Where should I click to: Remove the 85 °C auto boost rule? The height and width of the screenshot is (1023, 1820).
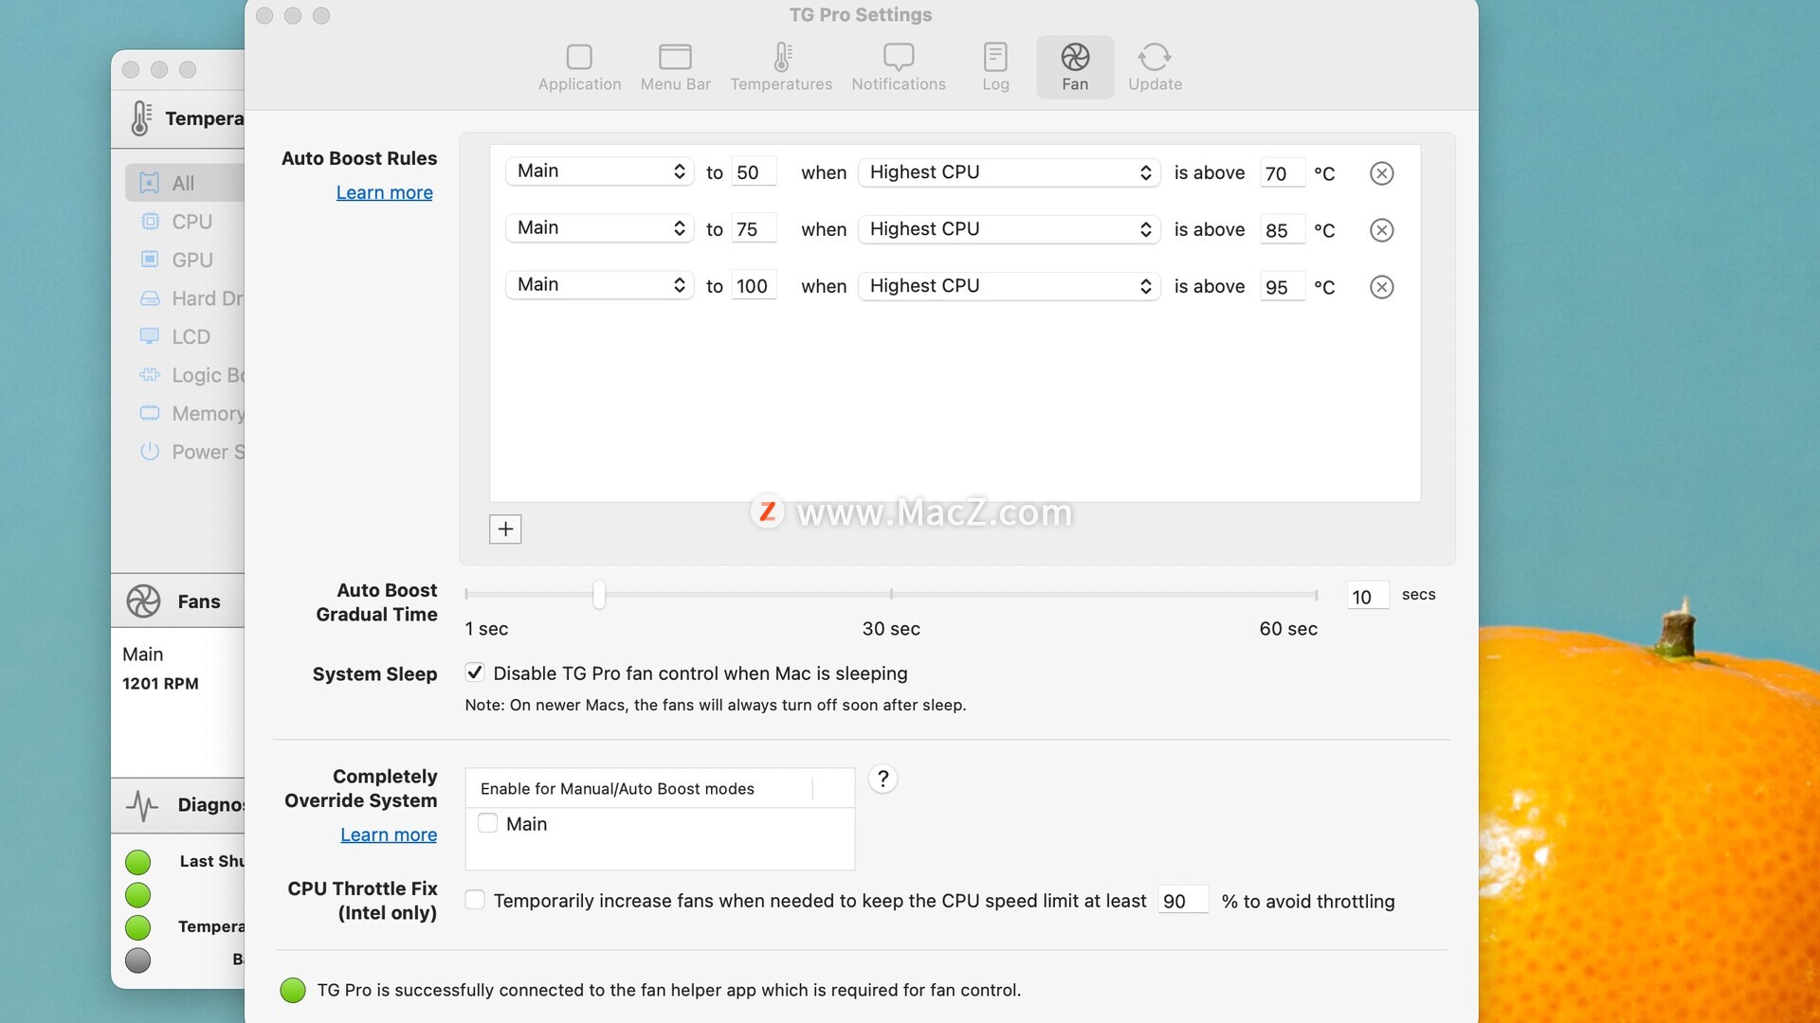tap(1381, 230)
